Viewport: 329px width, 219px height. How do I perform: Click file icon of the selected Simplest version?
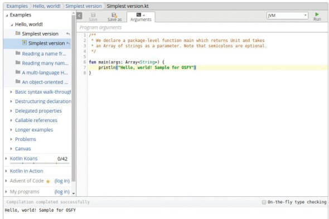click(x=25, y=43)
